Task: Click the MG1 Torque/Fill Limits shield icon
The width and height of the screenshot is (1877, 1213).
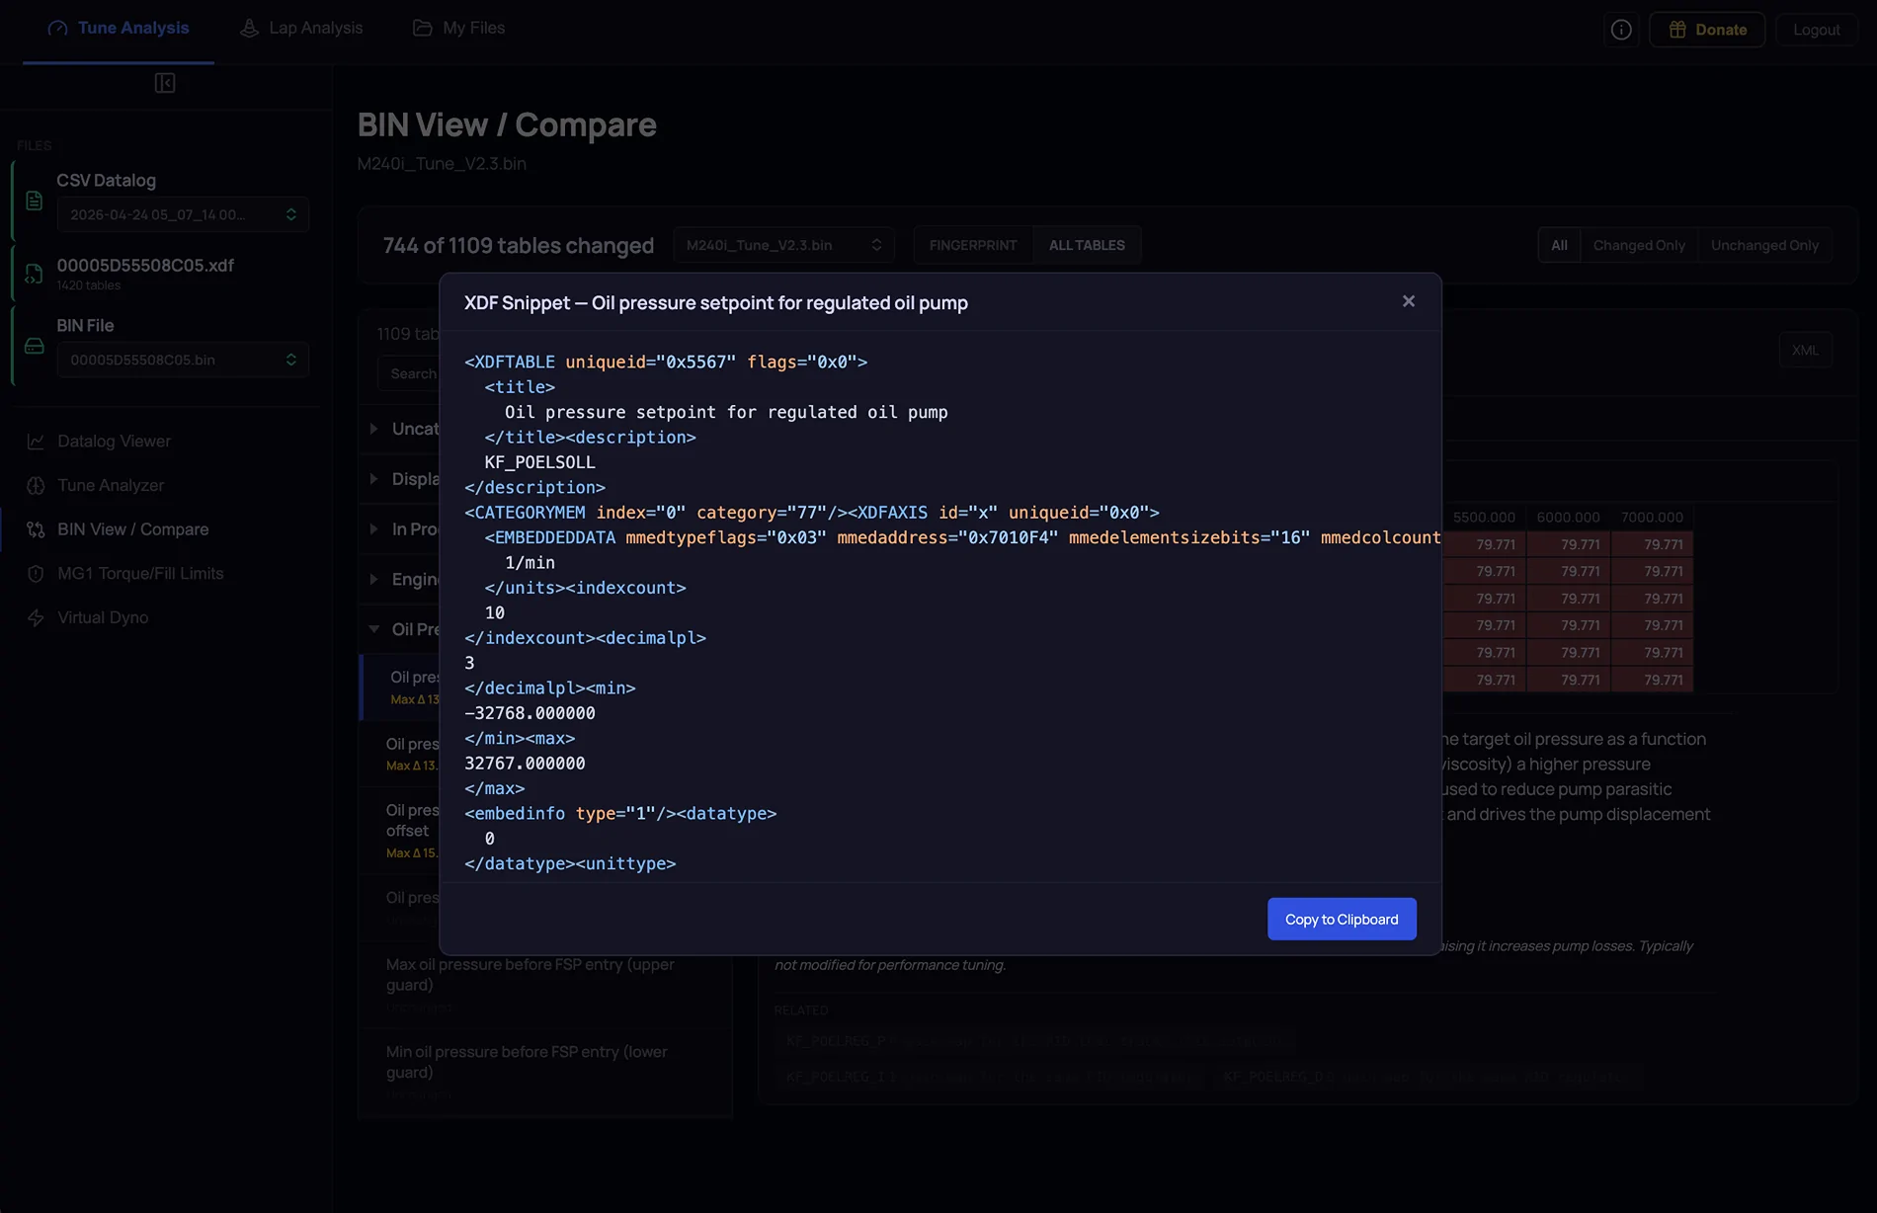Action: pyautogui.click(x=36, y=573)
